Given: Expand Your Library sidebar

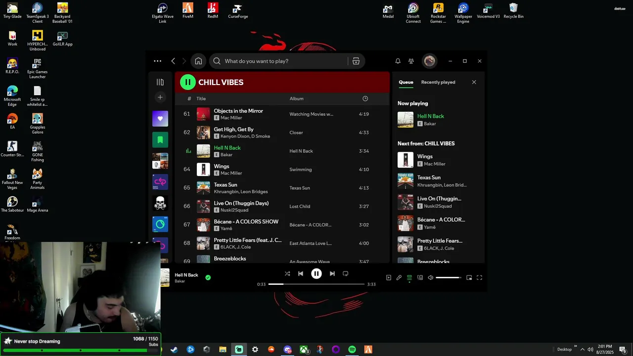Looking at the screenshot, I should [160, 82].
